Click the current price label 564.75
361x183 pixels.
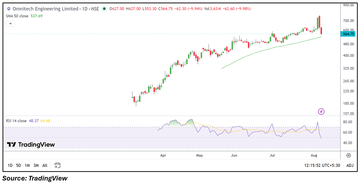click(348, 34)
